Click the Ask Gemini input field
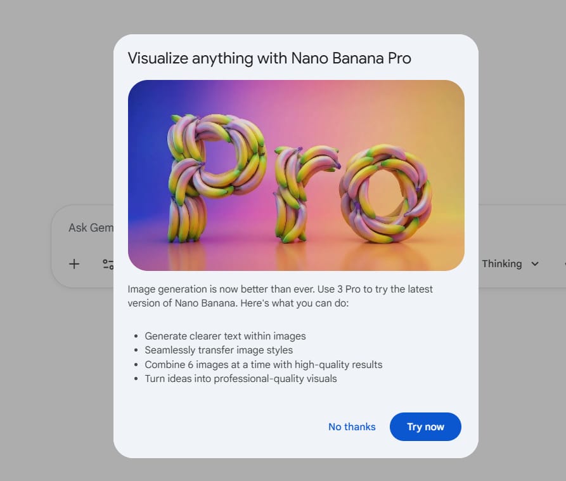The image size is (566, 481). 91,228
